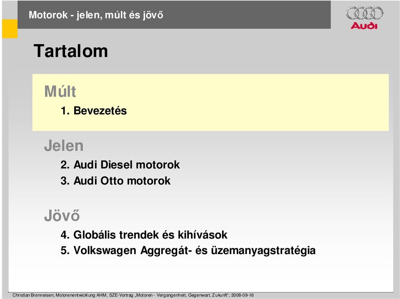The height and width of the screenshot is (299, 400).
Task: Click the slide header 'Motorok - jelen, múlt és jövő'
Action: pyautogui.click(x=96, y=15)
